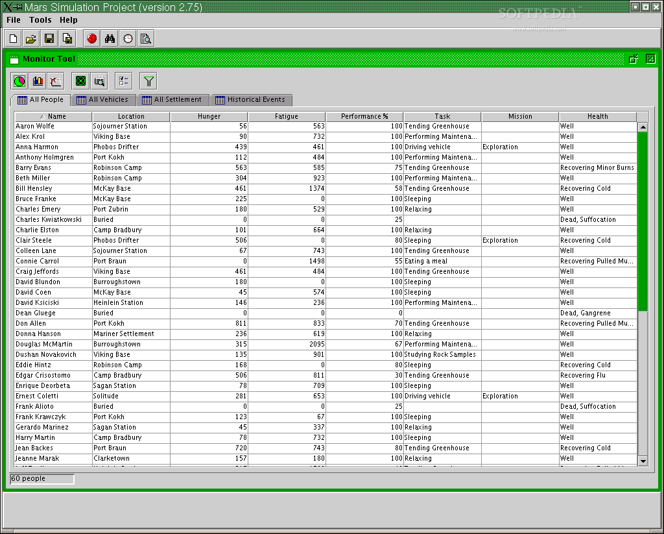This screenshot has height=534, width=664.
Task: Click the Save As icon
Action: (x=67, y=38)
